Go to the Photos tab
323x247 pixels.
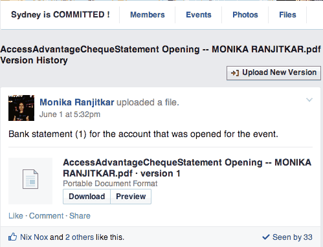point(245,15)
